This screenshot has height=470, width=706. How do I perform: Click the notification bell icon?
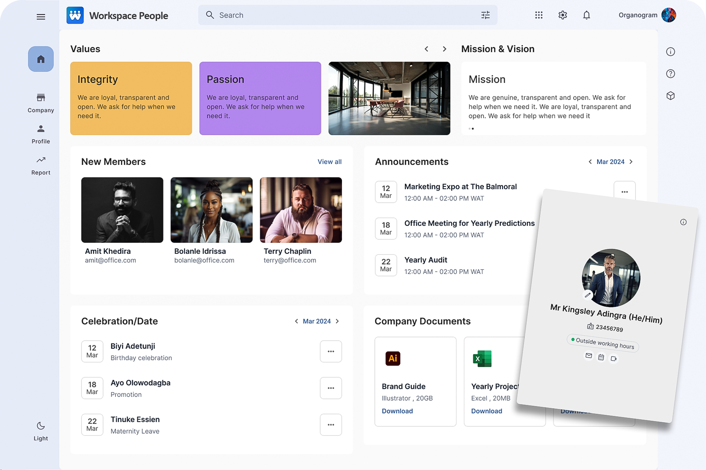click(586, 15)
